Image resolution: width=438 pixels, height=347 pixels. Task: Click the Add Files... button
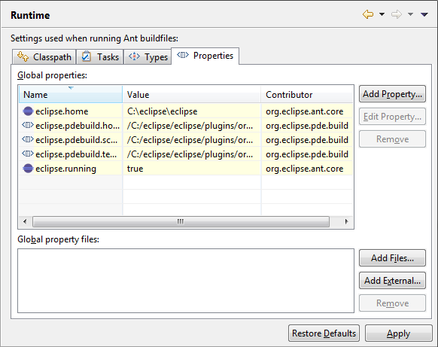392,258
